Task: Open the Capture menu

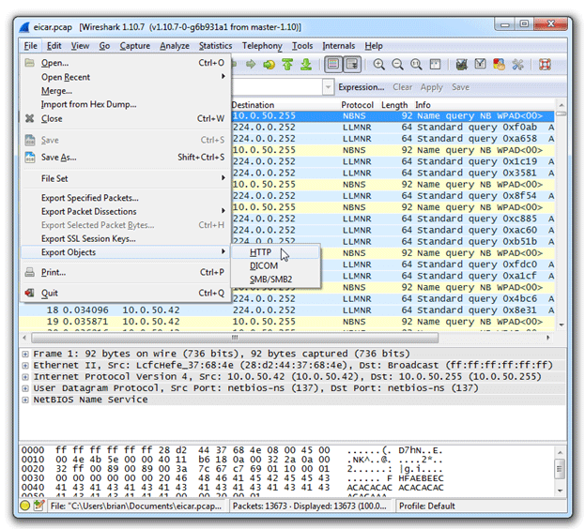Action: tap(134, 46)
